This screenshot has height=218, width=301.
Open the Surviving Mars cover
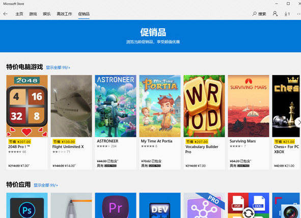tap(249, 106)
